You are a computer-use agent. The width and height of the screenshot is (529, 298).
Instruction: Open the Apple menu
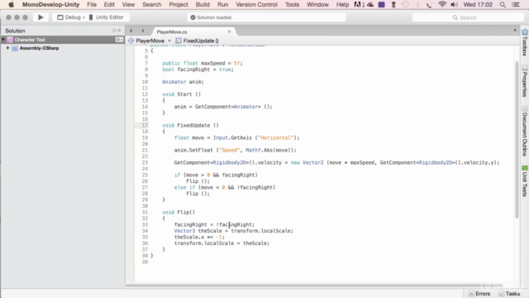tap(11, 4)
